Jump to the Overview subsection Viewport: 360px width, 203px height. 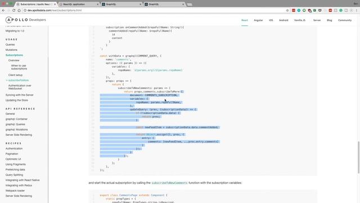13,60
